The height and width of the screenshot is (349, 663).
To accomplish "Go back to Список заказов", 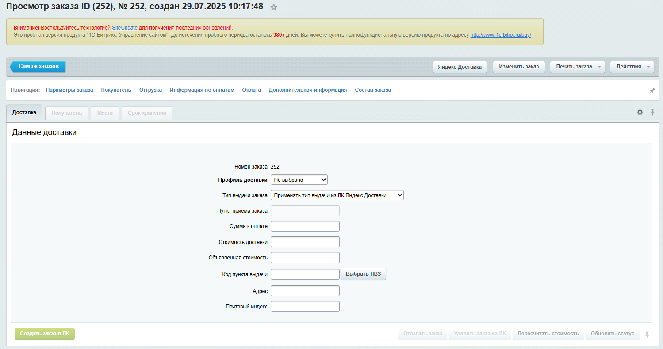I will [x=38, y=66].
